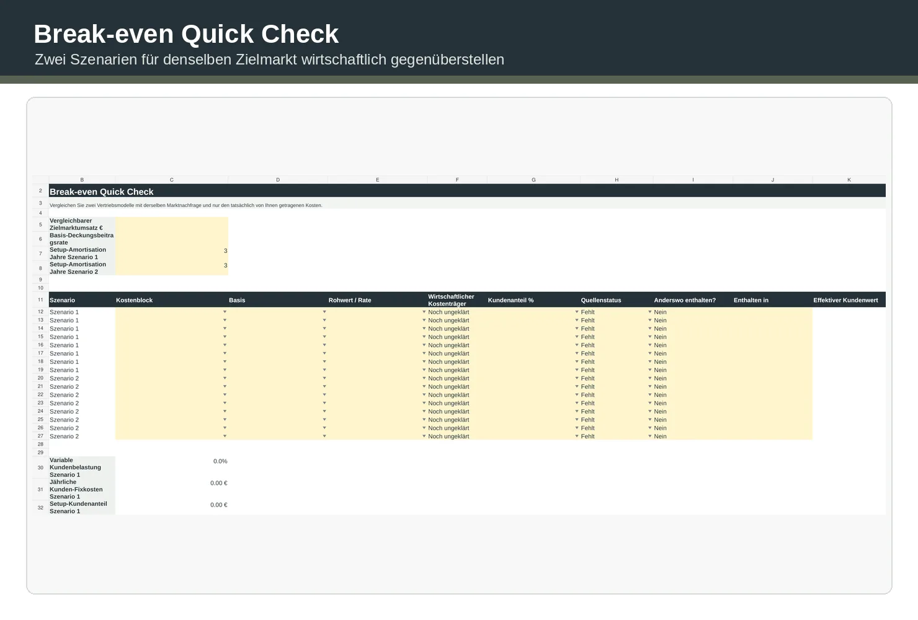Click the 'Rohwert / Rate' header cell
Image resolution: width=918 pixels, height=620 pixels.
pyautogui.click(x=377, y=300)
